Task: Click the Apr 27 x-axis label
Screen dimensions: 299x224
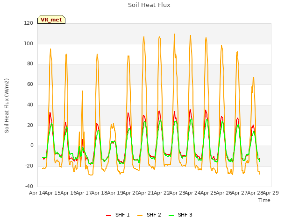Action: (240, 193)
